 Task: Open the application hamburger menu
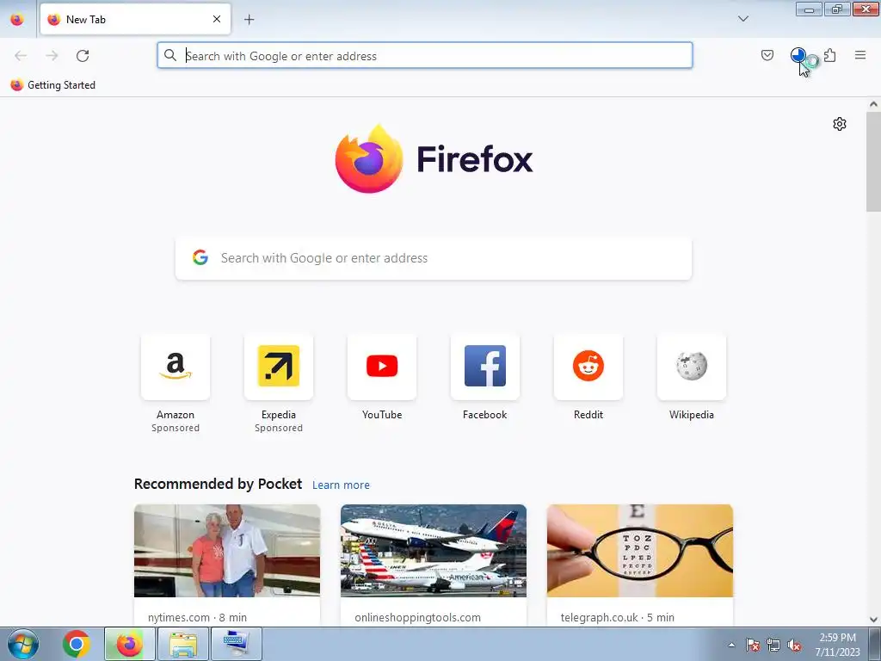pos(860,55)
